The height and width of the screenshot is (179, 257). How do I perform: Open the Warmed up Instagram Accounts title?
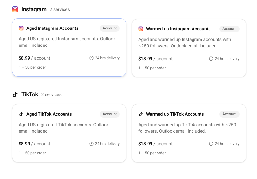[x=178, y=29]
